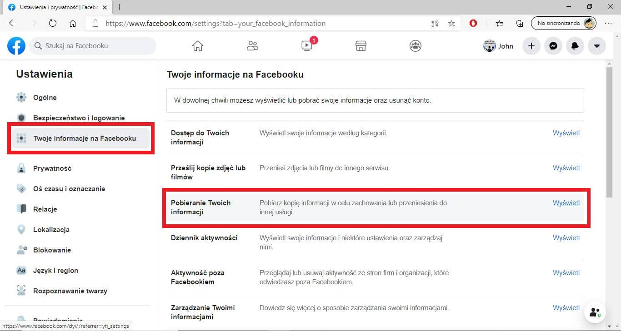The image size is (621, 331).
Task: Click Wyświetl for Pobieranie Twoich informacji
Action: (x=566, y=203)
